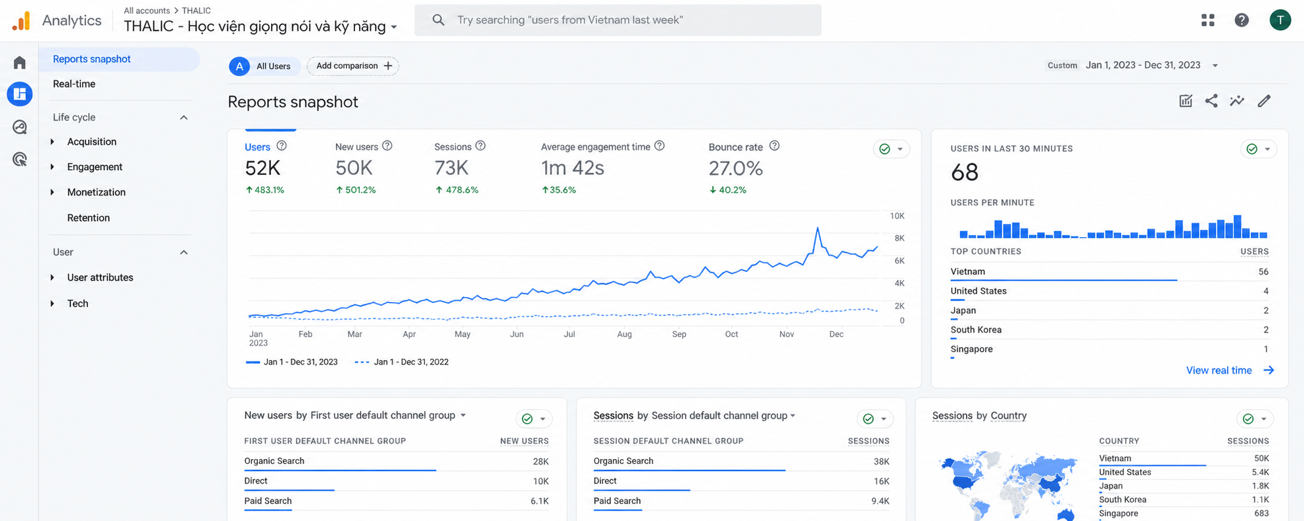
Task: Click All accounts breadcrumb link
Action: coord(147,11)
